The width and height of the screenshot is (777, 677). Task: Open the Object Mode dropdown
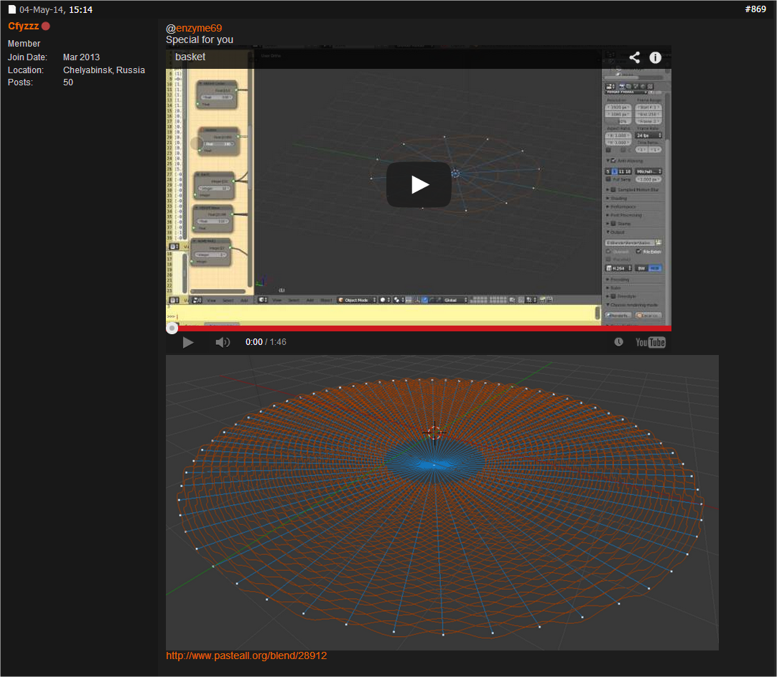coord(357,300)
